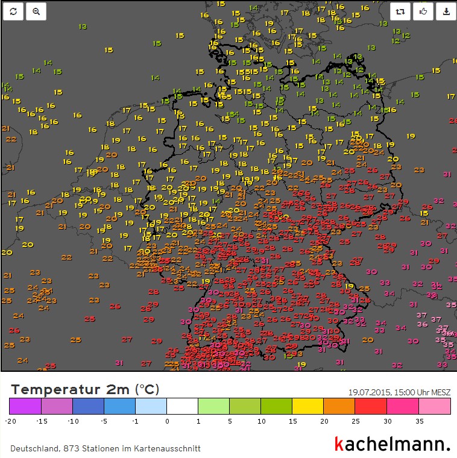Click the date '19.07.2015, 15:00 Uhr MESZ'
Viewport: 457px width, 458px height.
(x=400, y=392)
